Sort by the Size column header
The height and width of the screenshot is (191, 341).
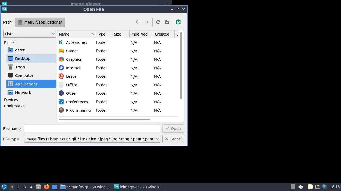point(121,34)
